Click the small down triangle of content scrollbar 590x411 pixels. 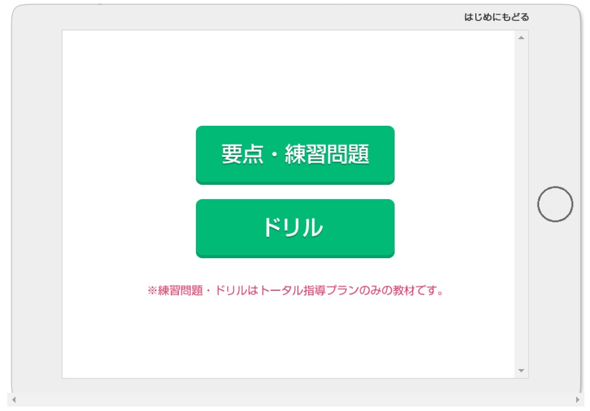[x=521, y=371]
